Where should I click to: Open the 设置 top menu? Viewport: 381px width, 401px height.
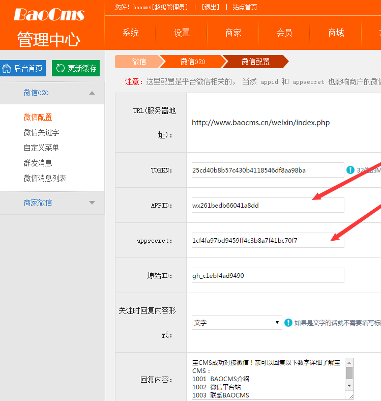(182, 33)
